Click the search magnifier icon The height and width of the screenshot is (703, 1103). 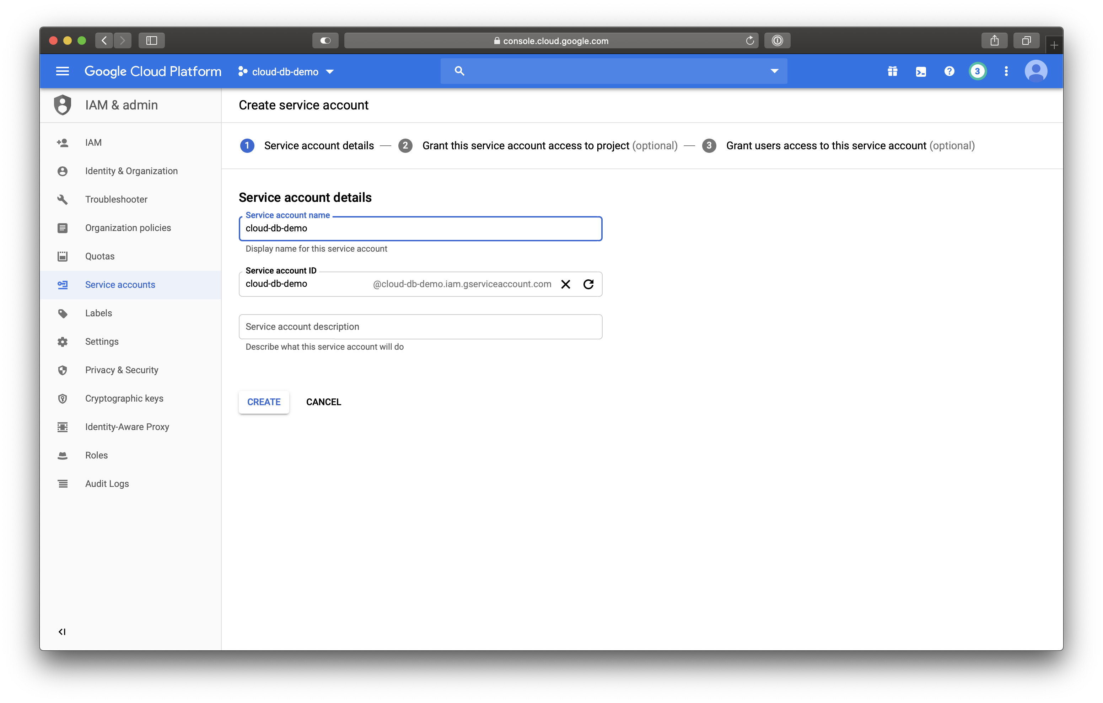click(x=459, y=71)
